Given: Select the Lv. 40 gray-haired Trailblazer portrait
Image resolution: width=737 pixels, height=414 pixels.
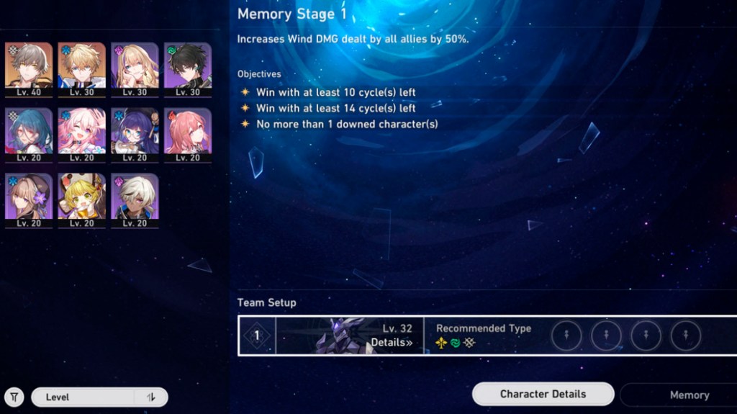Looking at the screenshot, I should (29, 70).
